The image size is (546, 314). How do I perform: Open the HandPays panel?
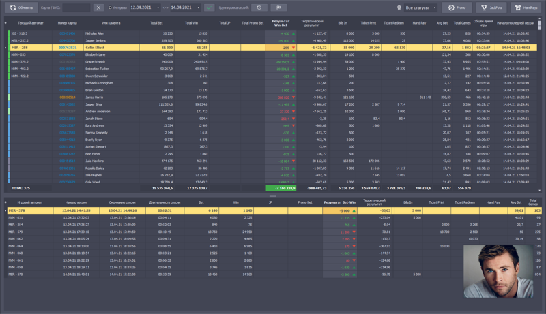(x=528, y=7)
